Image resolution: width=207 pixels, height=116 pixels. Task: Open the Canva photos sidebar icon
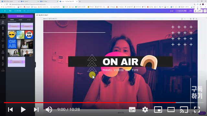pyautogui.click(x=3, y=28)
